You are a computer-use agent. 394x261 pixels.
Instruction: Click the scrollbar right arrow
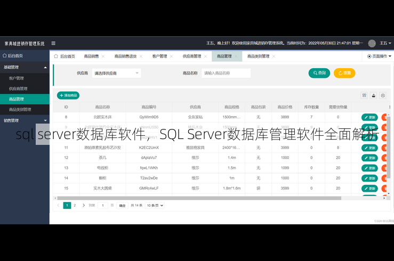pyautogui.click(x=384, y=198)
